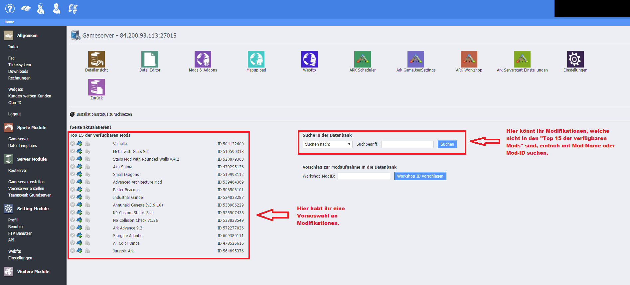Click the Installationsstatus zurücksetzen link
The image size is (630, 285).
104,114
